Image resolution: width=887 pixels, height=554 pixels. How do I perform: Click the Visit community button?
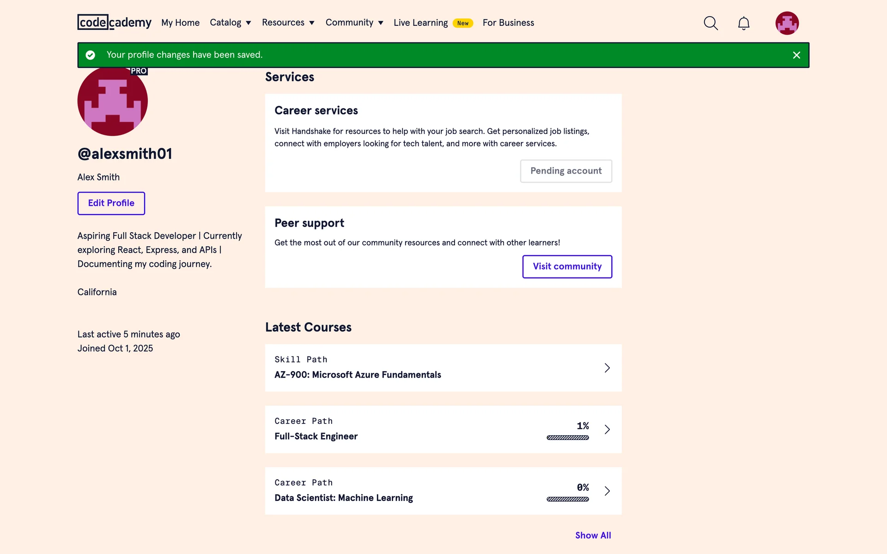[567, 266]
